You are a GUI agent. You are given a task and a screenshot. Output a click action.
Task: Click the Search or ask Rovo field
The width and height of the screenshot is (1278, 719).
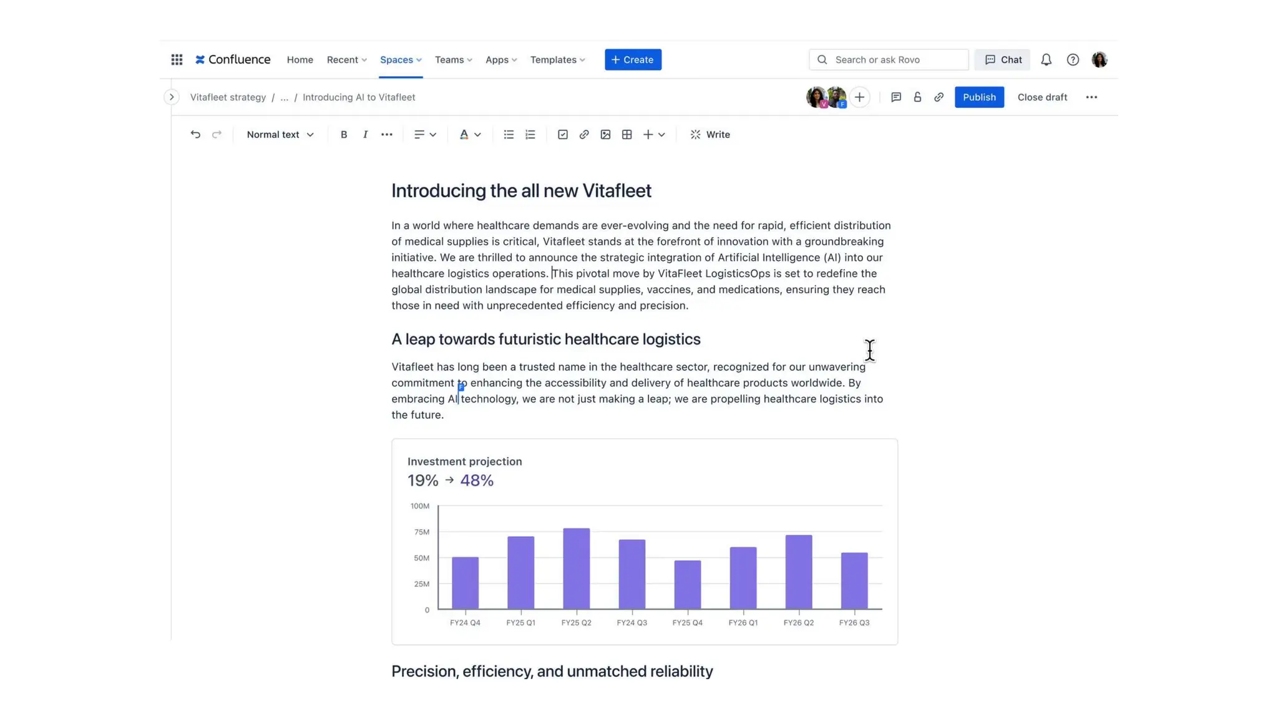[889, 59]
